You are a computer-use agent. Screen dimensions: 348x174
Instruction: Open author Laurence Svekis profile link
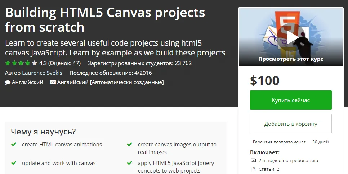[x=42, y=73]
